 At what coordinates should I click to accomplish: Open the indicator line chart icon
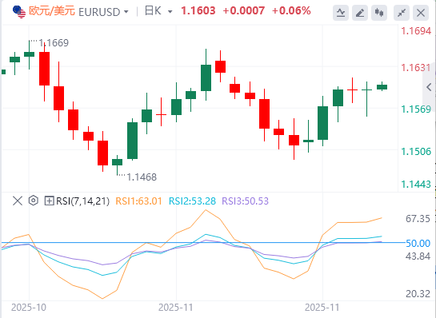pos(341,13)
